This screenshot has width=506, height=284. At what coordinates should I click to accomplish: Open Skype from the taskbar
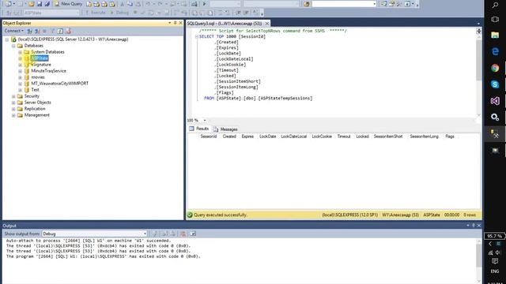(495, 84)
